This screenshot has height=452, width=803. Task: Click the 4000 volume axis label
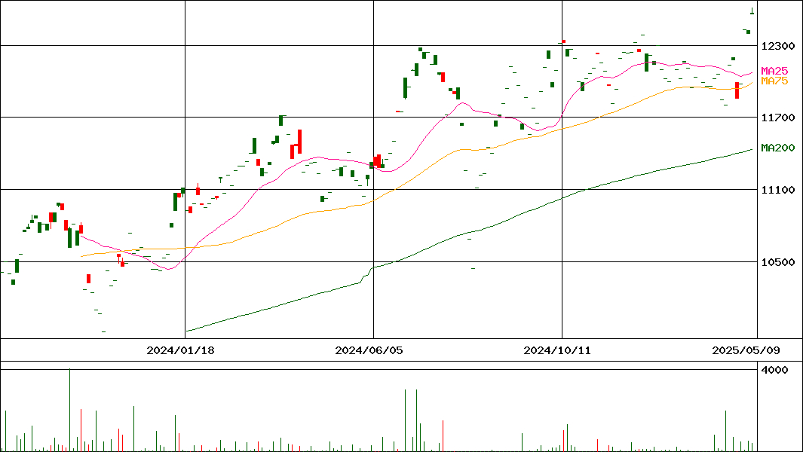(775, 370)
